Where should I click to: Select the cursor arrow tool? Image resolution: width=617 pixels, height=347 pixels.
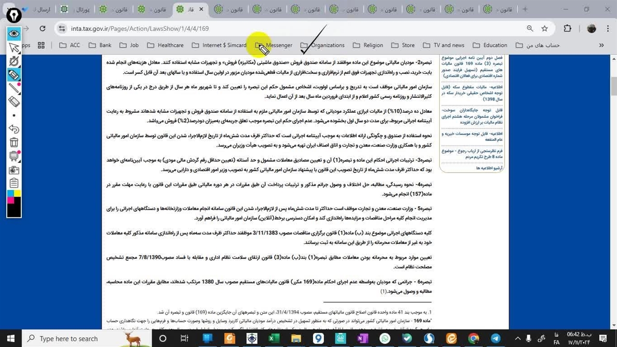point(14,47)
